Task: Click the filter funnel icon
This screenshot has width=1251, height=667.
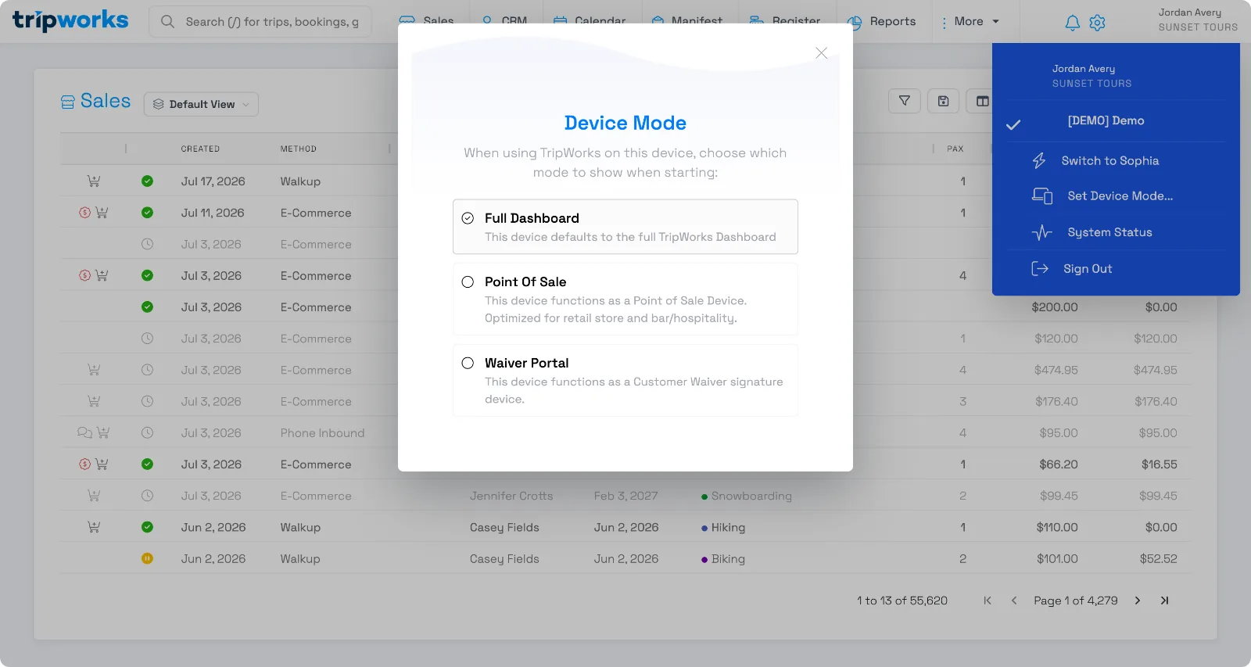Action: click(905, 101)
